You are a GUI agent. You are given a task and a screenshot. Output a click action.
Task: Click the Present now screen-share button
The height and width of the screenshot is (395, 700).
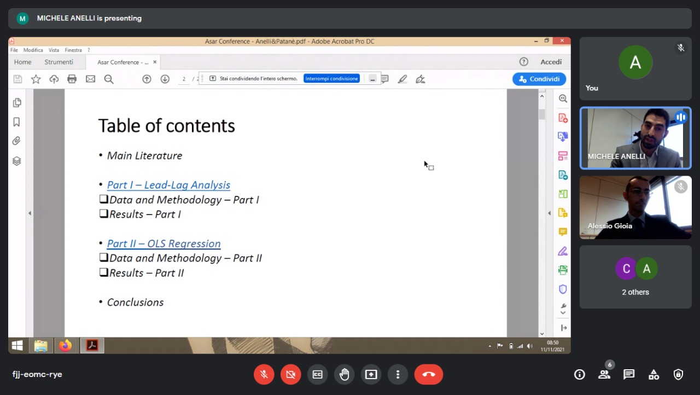[x=371, y=375]
